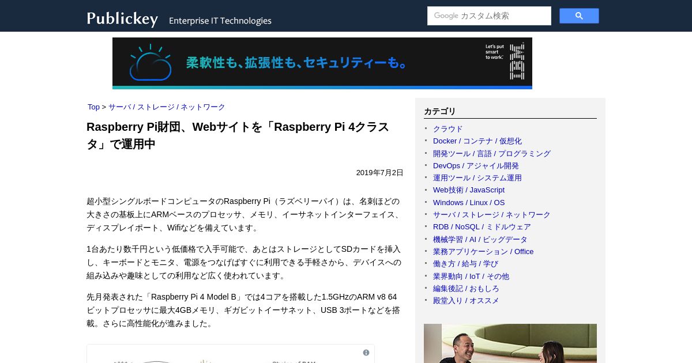Open Web技術 / JavaScript category
This screenshot has width=692, height=363.
pos(469,190)
